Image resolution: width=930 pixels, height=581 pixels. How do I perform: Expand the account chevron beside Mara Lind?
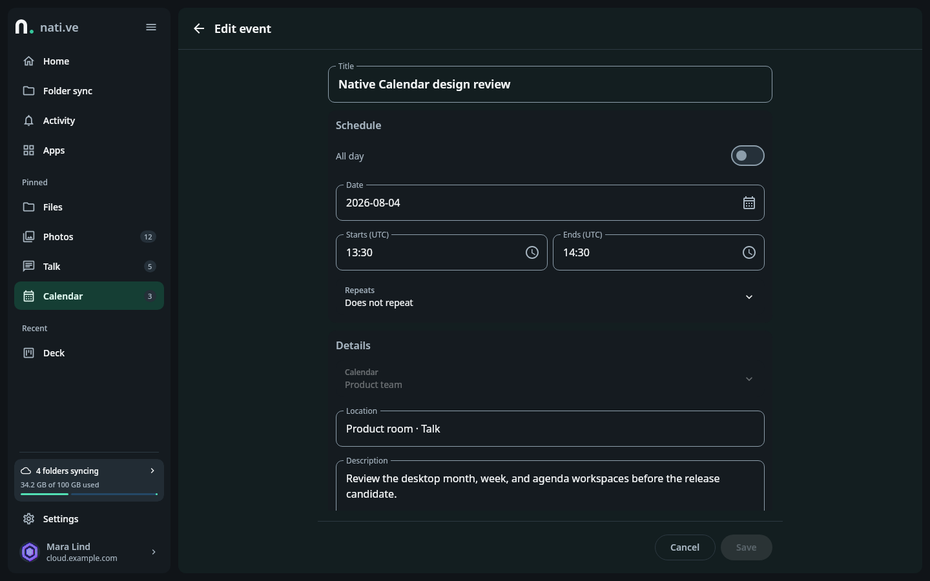coord(153,552)
